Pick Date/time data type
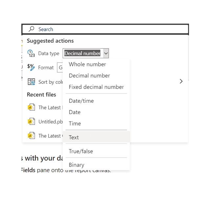This screenshot has height=197, width=210. [96, 101]
